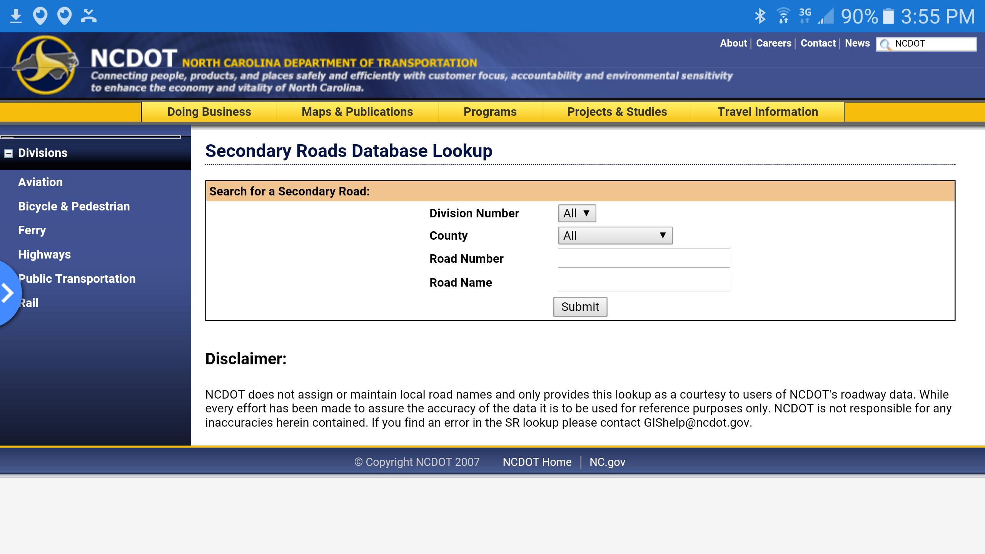The width and height of the screenshot is (985, 554).
Task: Tap the battery status icon
Action: (888, 16)
